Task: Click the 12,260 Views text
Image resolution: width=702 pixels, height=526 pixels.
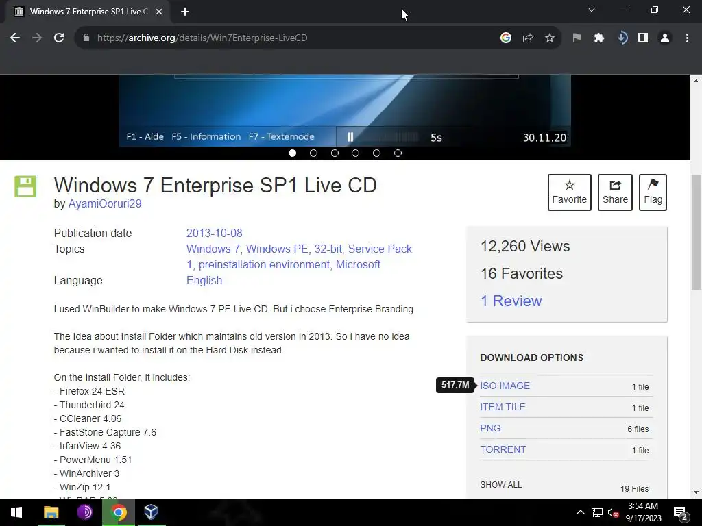Action: click(525, 246)
